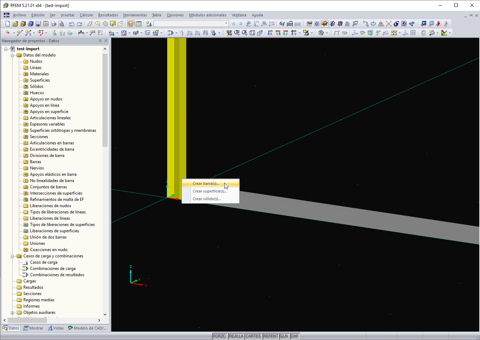480x340 pixels.
Task: Toggle GLN in the status bar
Action: (x=284, y=336)
